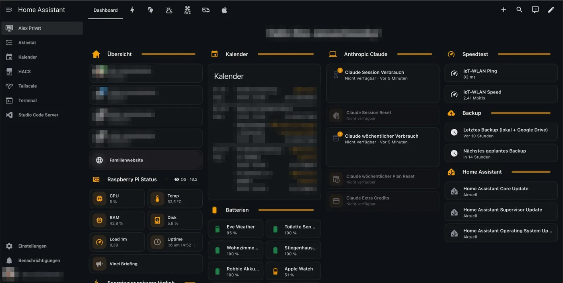Image resolution: width=563 pixels, height=283 pixels.
Task: Click the Claude Extra Credits card icon
Action: pyautogui.click(x=336, y=201)
